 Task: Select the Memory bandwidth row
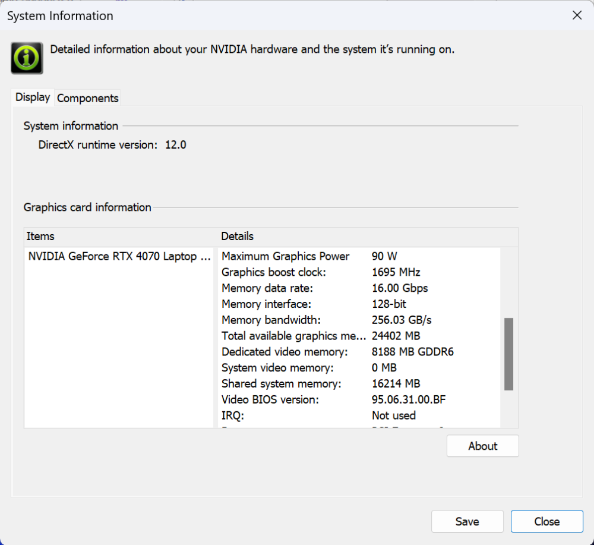[359, 320]
